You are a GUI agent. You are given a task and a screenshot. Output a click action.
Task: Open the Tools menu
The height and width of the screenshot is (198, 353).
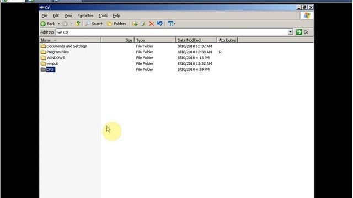[x=103, y=15]
